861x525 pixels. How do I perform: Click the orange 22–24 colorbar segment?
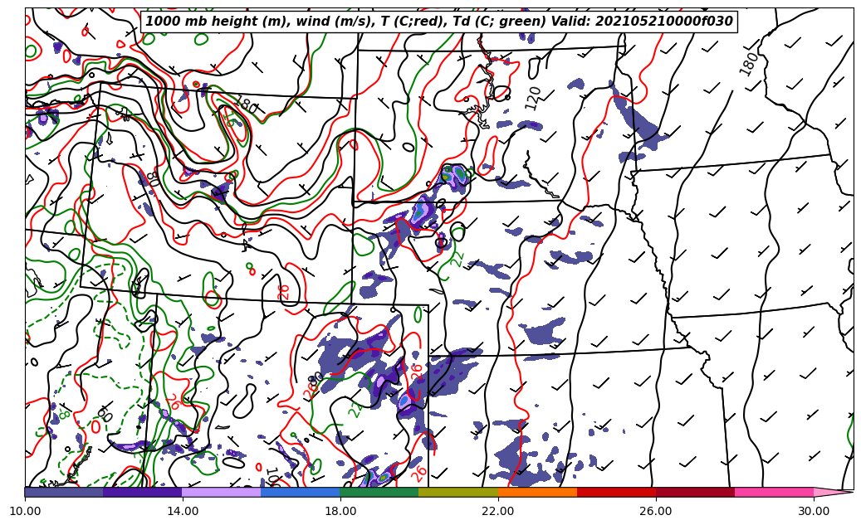pyautogui.click(x=537, y=492)
